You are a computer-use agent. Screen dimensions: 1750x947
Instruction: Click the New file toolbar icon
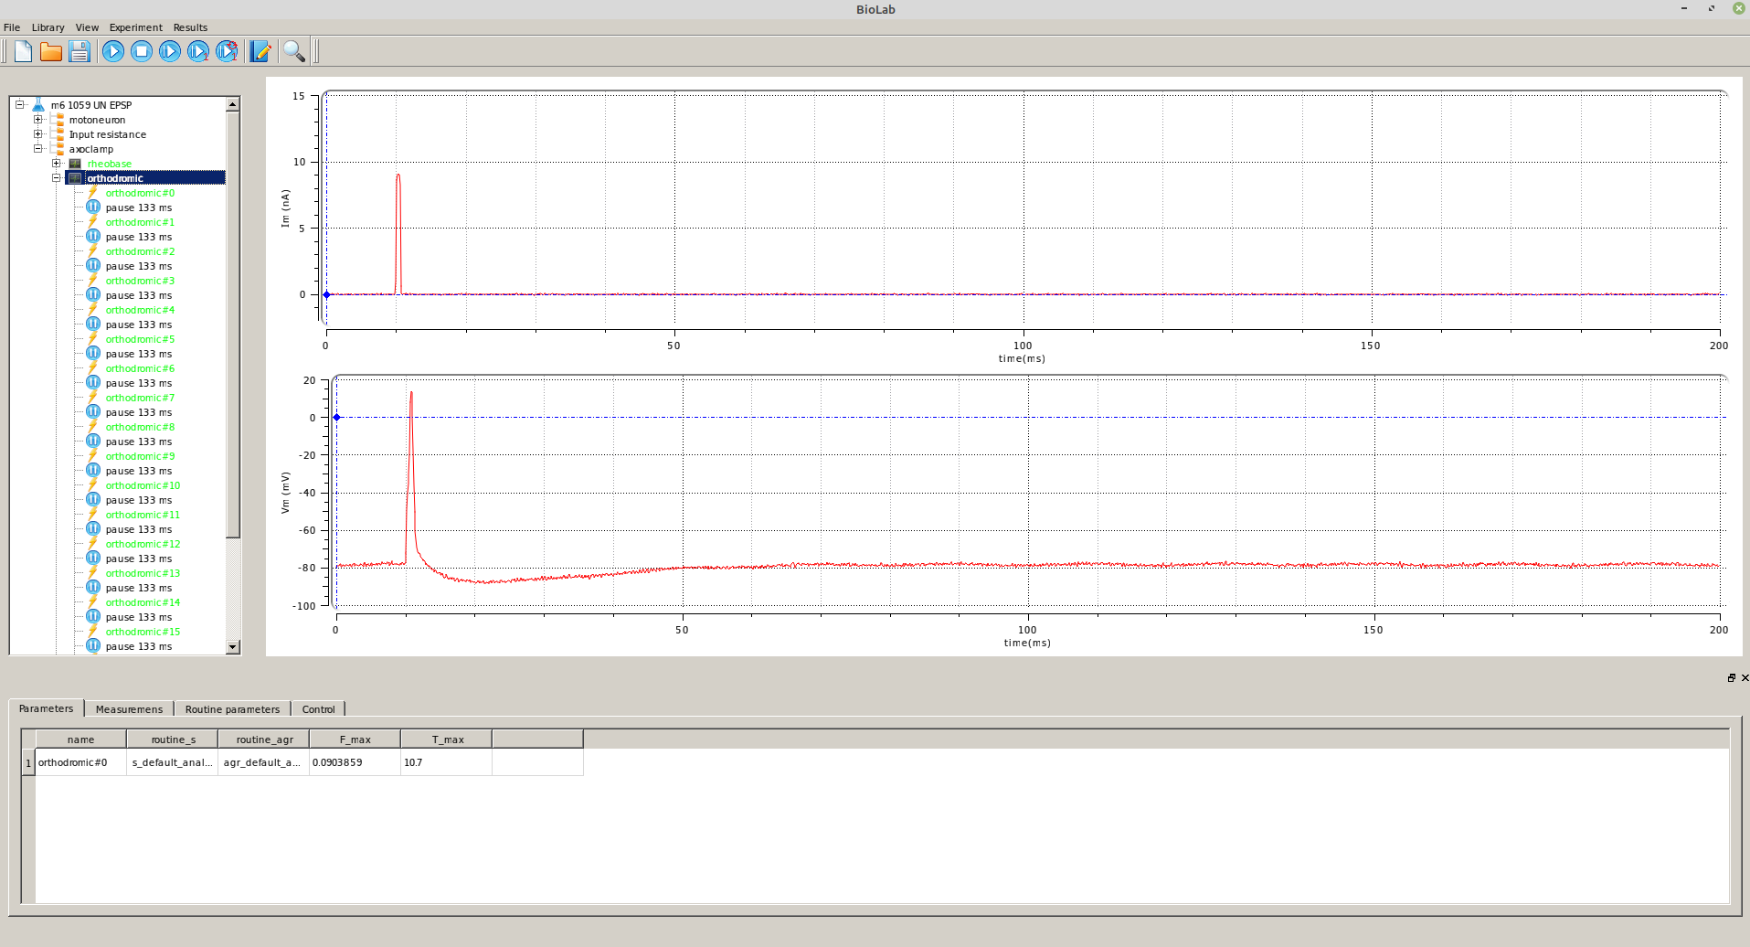[23, 51]
